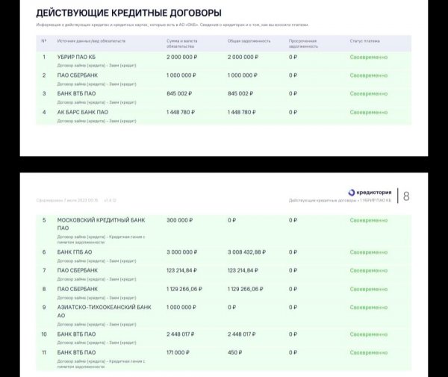Click the 3 000 000 ₽ sum for ГПБ
Screen dimensions: 448x377
182,252
